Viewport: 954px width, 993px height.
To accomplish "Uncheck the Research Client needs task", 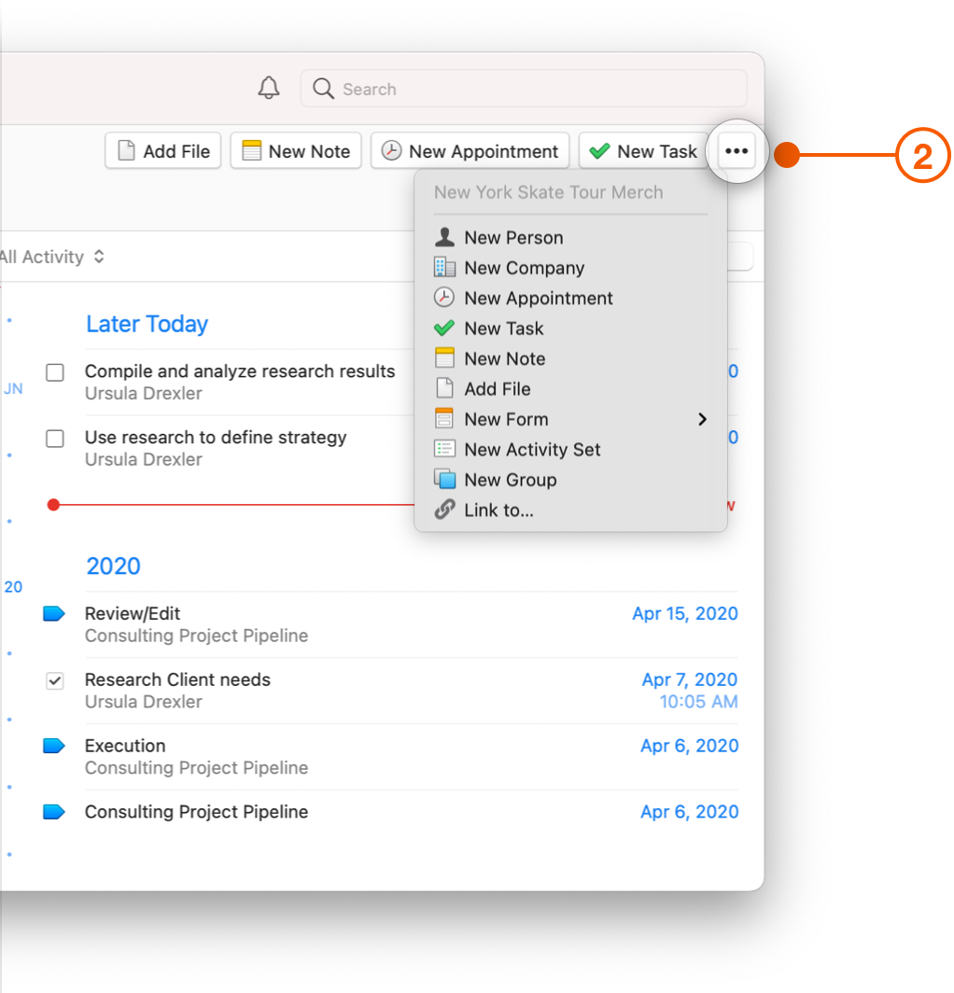I will 54,680.
